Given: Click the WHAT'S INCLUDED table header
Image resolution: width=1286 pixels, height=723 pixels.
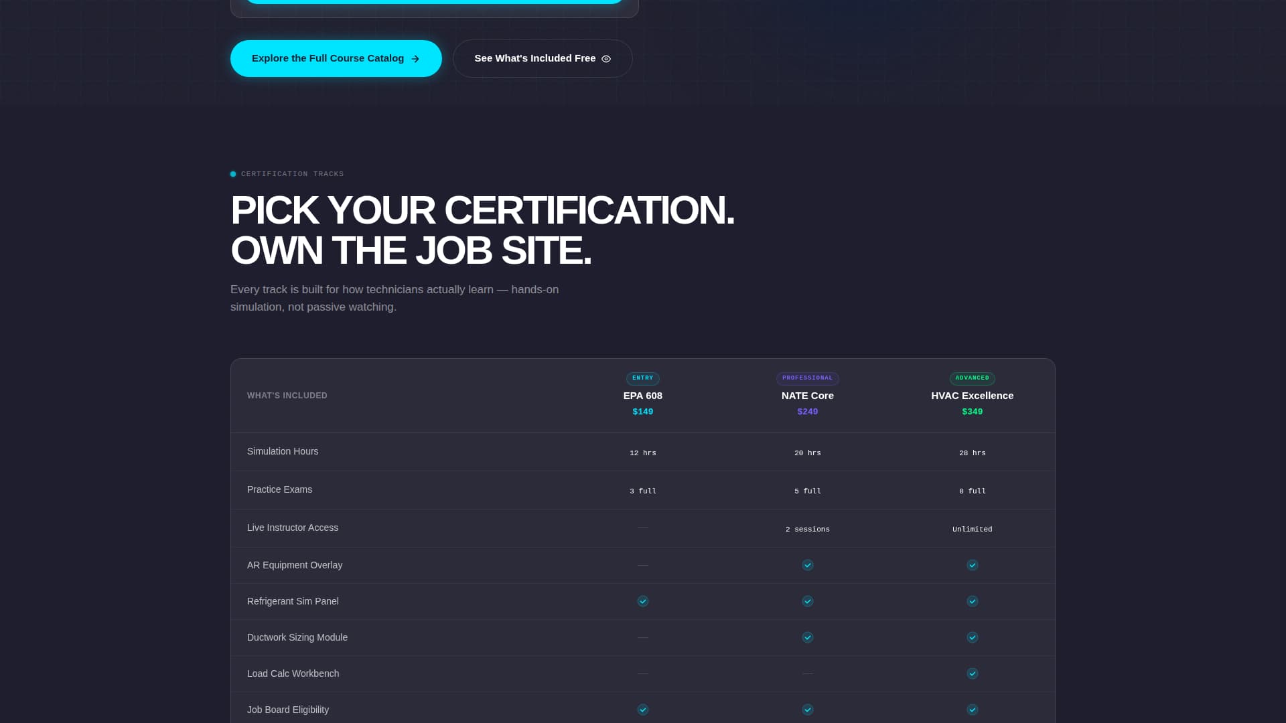Looking at the screenshot, I should 287,396.
